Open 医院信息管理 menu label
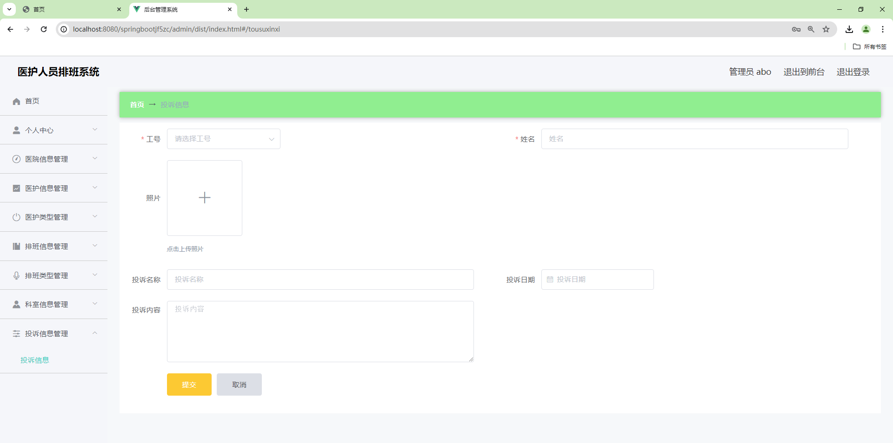Screen dimensions: 893x443 47,159
